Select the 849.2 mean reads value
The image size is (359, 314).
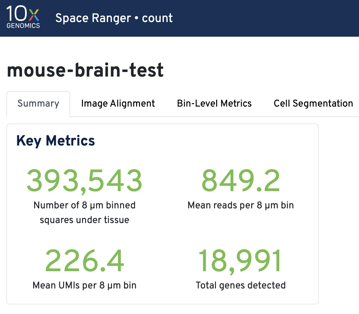[x=240, y=181]
